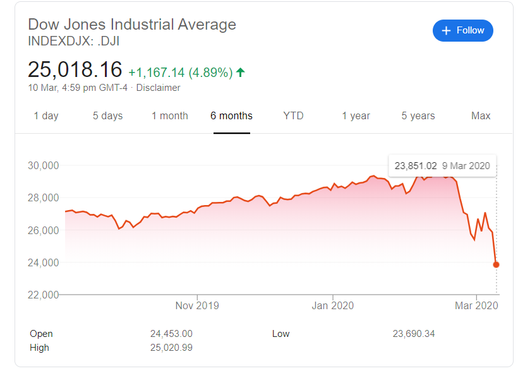Image resolution: width=518 pixels, height=371 pixels.
Task: Show the 1 month chart view
Action: click(x=169, y=116)
